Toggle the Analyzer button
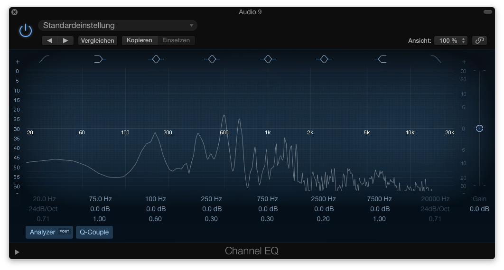 [x=49, y=232]
